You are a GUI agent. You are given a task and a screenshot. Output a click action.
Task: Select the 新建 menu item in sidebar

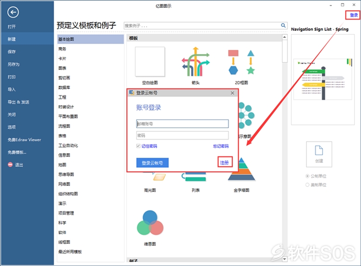click(x=27, y=39)
